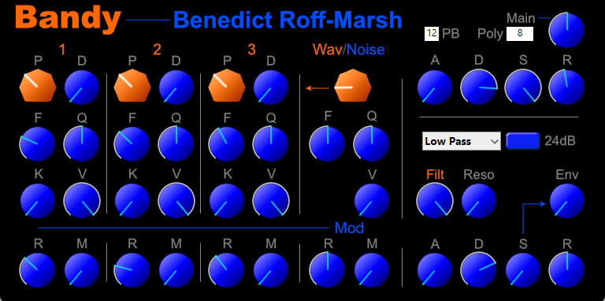605x301 pixels.
Task: Click the Wav/Noise section Q knob
Action: click(x=372, y=144)
